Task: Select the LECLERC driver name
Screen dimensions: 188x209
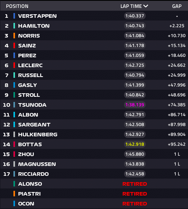Action: point(30,65)
